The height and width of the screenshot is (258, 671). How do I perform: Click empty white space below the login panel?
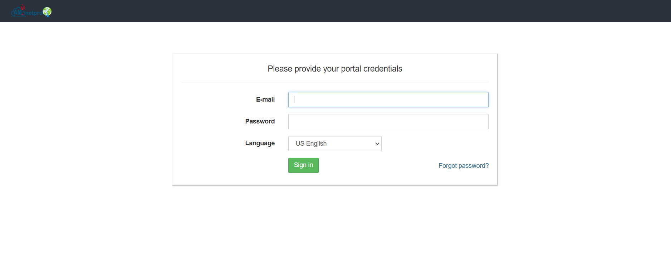point(335,222)
